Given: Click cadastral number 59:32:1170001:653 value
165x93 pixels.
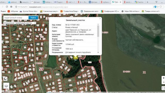Looking at the screenshot, I should click(72, 25).
